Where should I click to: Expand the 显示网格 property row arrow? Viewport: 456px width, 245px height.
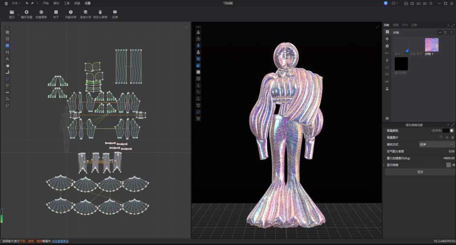(x=384, y=165)
